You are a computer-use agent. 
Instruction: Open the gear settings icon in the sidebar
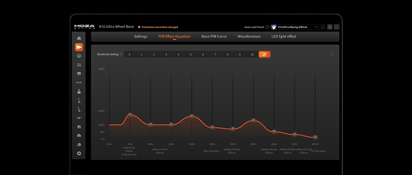click(79, 154)
